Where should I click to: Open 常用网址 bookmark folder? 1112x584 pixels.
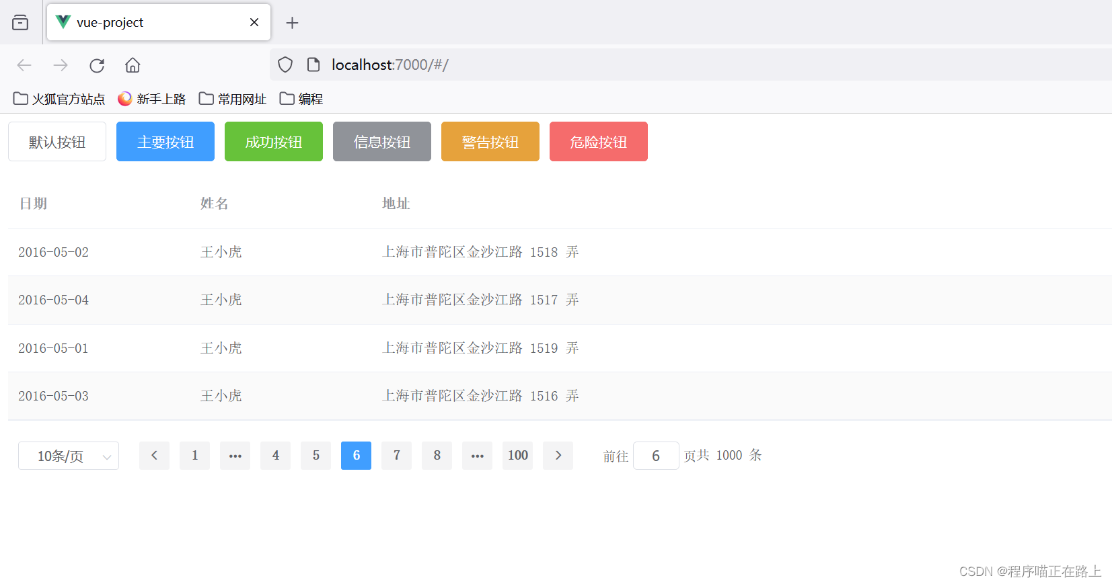click(x=233, y=99)
